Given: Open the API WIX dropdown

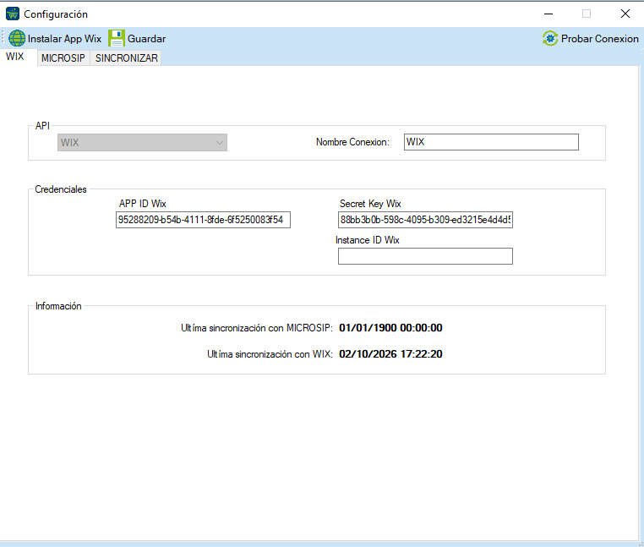Looking at the screenshot, I should [x=142, y=143].
